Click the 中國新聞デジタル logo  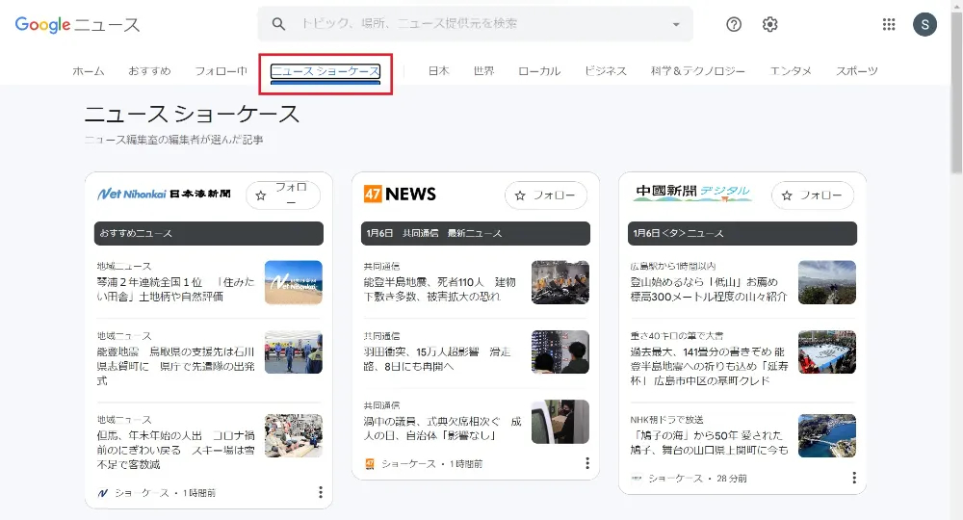(x=692, y=193)
